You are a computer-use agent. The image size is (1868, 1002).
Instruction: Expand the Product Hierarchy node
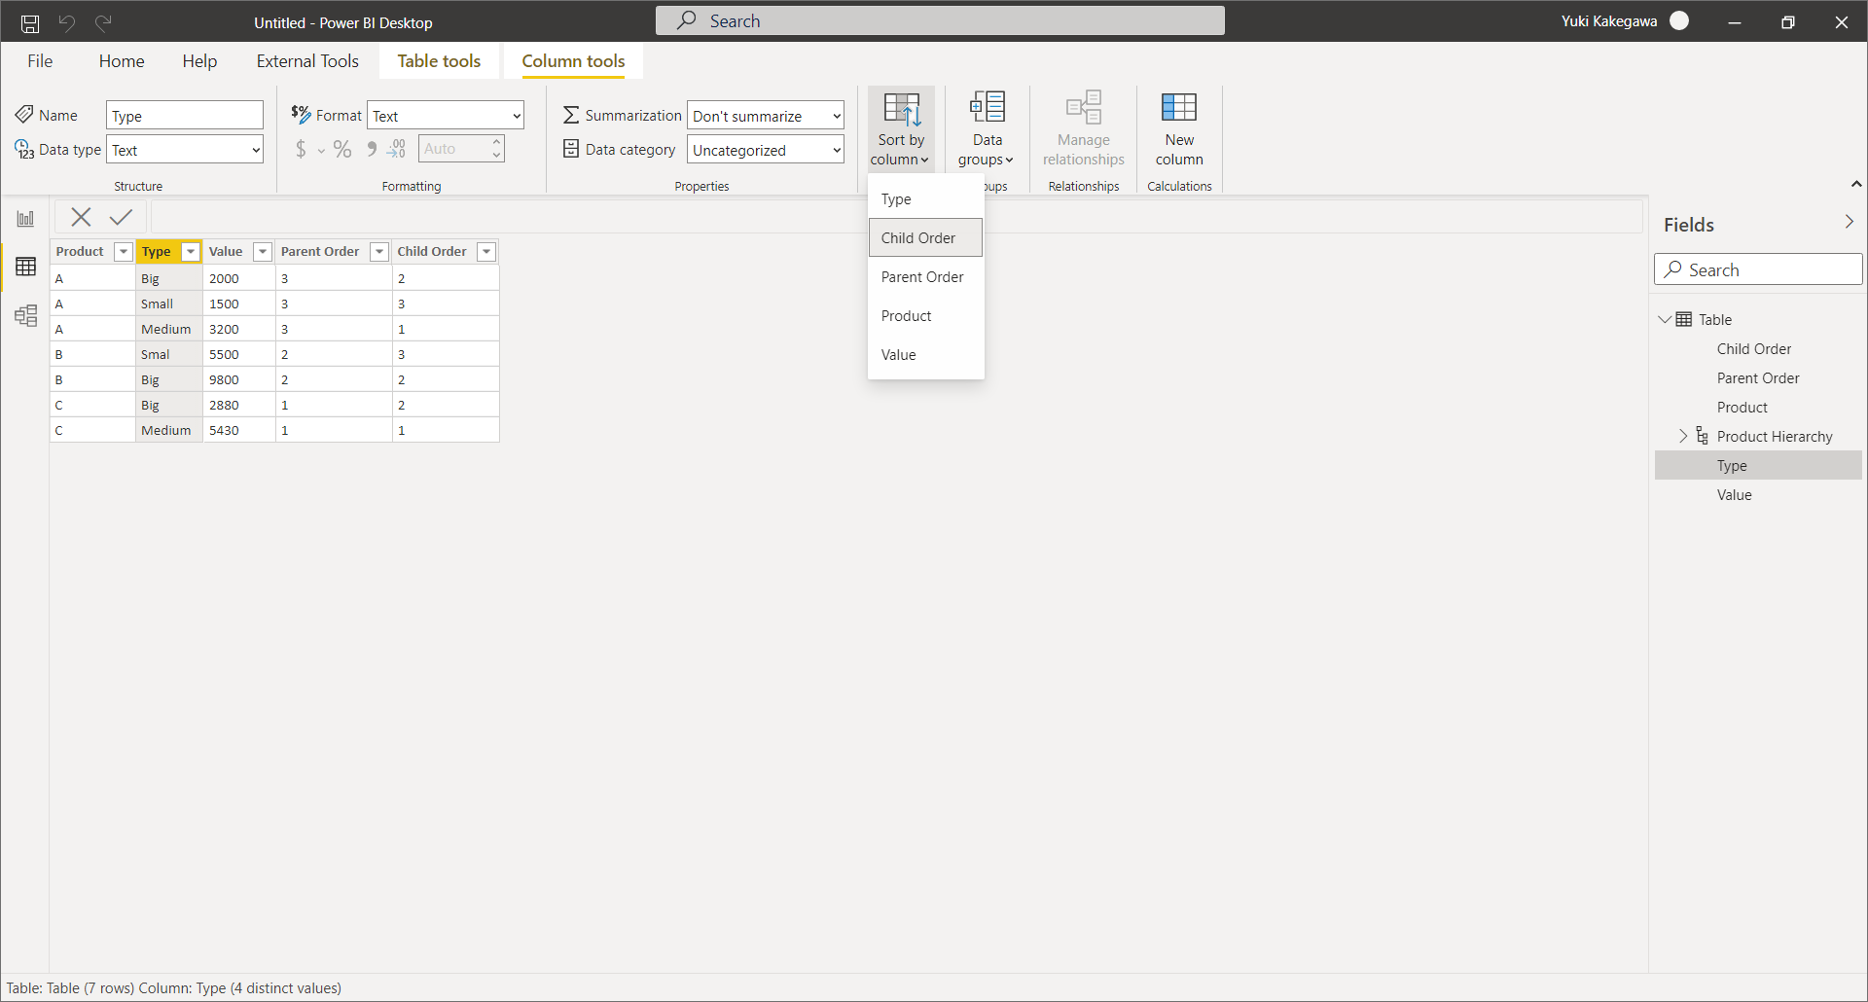click(x=1683, y=436)
